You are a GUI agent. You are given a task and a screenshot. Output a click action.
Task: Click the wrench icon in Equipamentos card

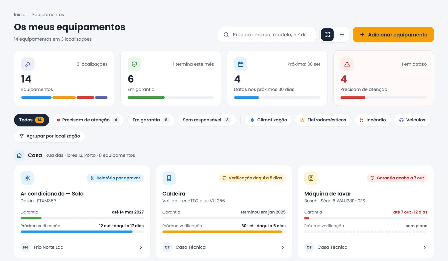pos(28,64)
